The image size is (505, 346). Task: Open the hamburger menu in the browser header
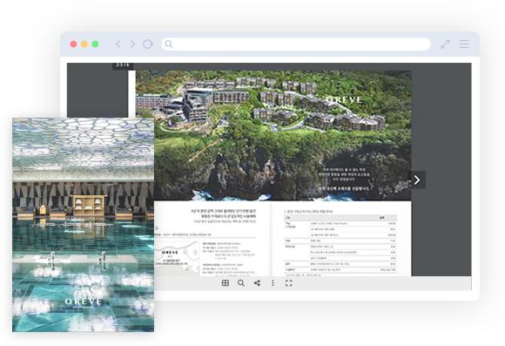[464, 44]
